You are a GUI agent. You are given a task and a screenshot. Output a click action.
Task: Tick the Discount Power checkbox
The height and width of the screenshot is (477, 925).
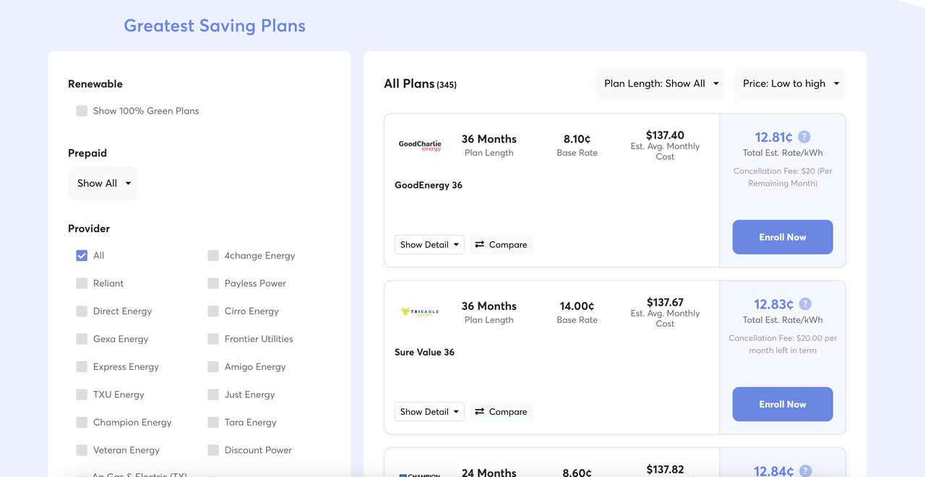[213, 450]
